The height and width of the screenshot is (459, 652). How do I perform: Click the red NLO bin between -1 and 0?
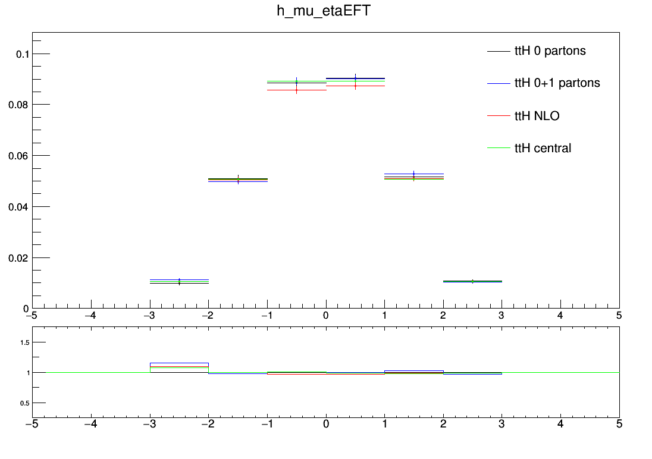point(296,90)
